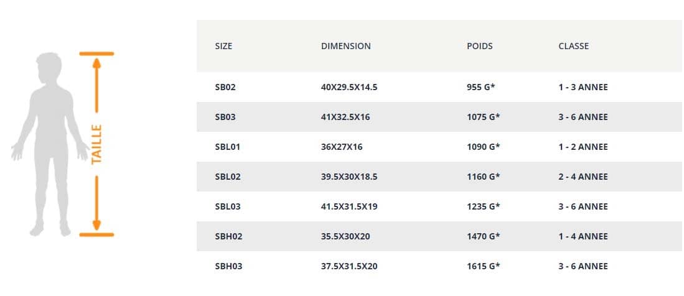Select the SBL02 size label

[228, 177]
